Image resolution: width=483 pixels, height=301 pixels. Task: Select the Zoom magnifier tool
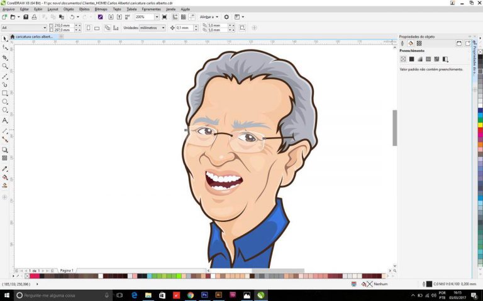click(x=5, y=66)
